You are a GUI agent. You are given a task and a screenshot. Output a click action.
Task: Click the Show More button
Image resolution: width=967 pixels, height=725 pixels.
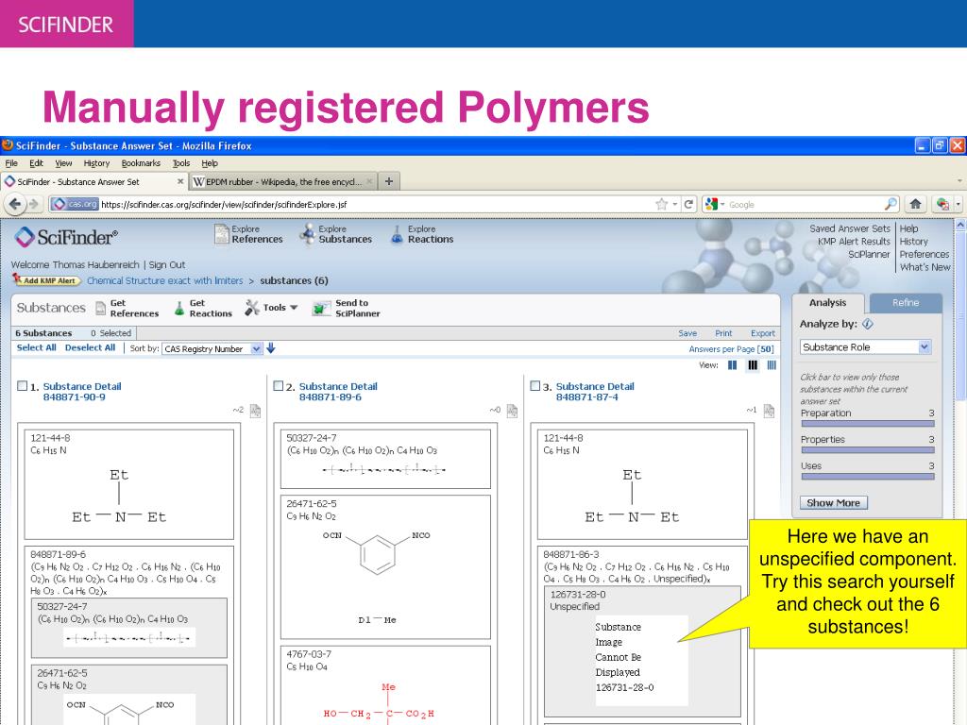(x=834, y=502)
